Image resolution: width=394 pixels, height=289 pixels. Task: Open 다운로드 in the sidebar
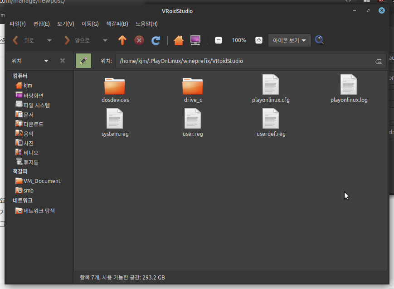[29, 124]
